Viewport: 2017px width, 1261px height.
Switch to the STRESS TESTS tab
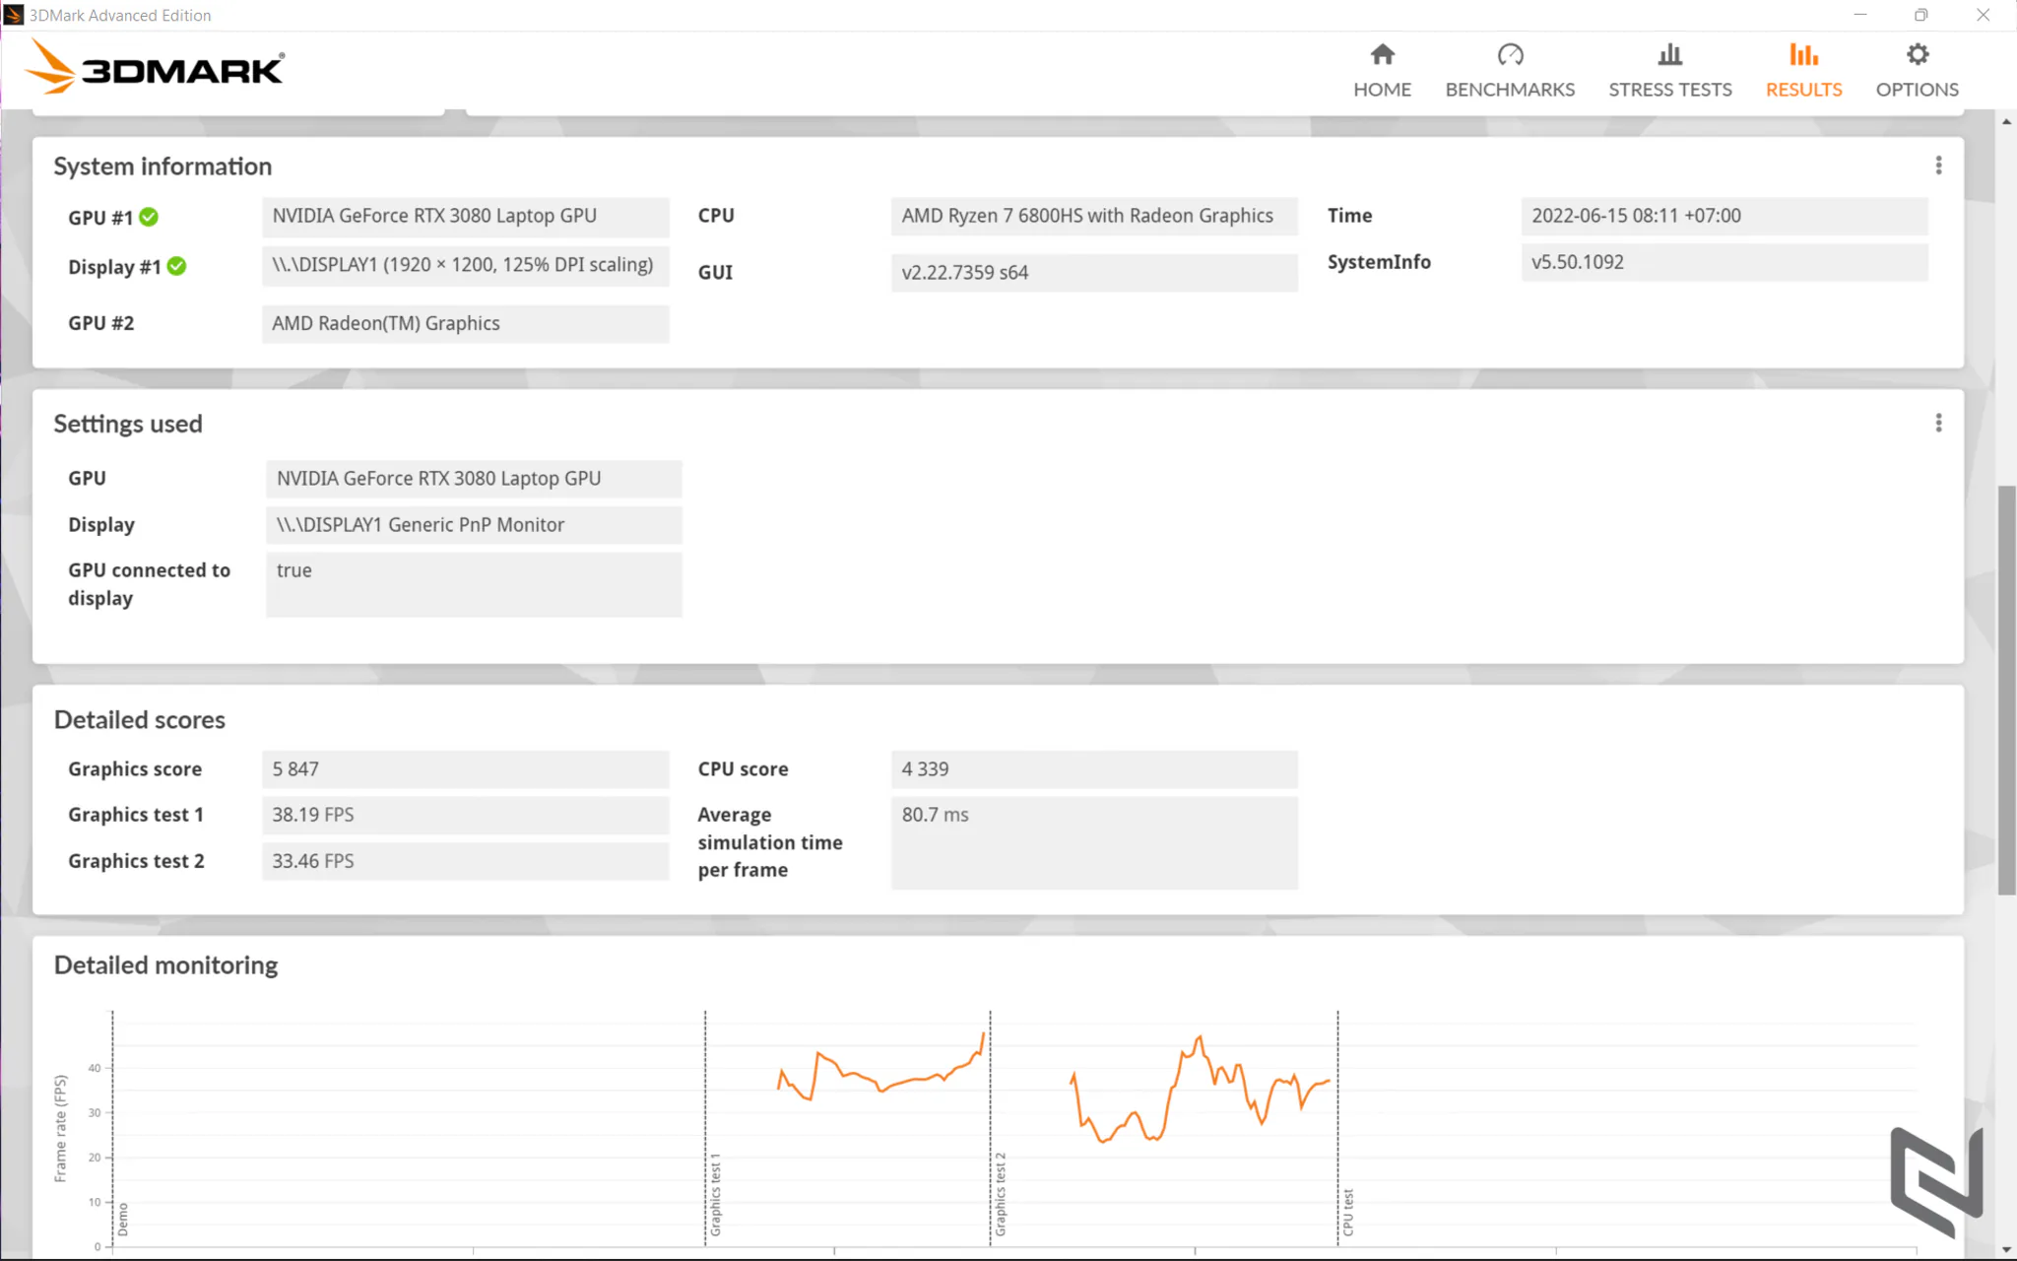point(1669,90)
